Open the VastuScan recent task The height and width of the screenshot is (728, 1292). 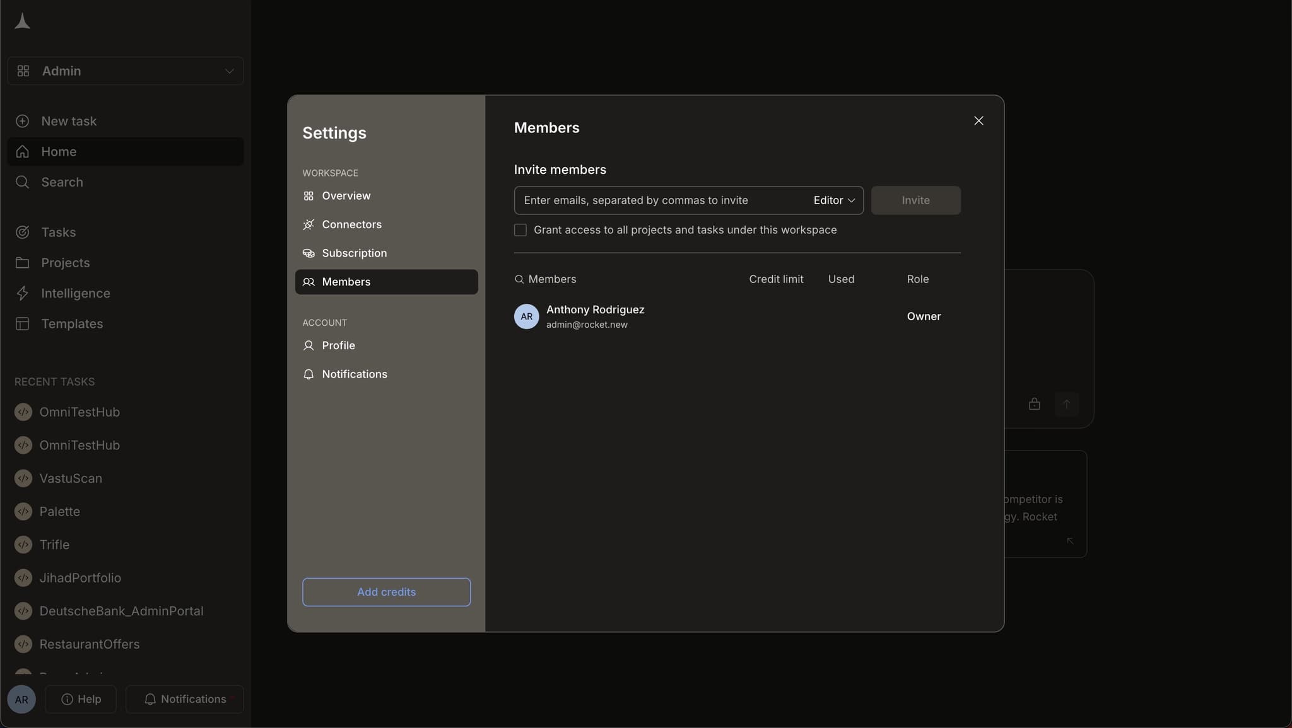tap(71, 478)
